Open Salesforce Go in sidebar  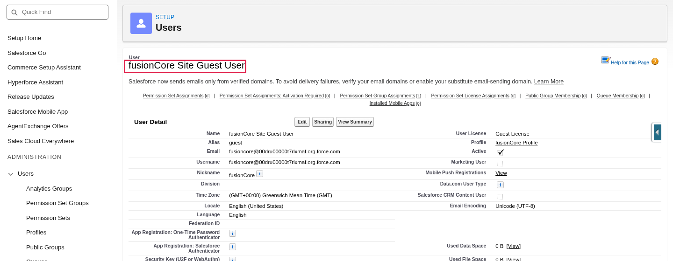click(x=27, y=53)
